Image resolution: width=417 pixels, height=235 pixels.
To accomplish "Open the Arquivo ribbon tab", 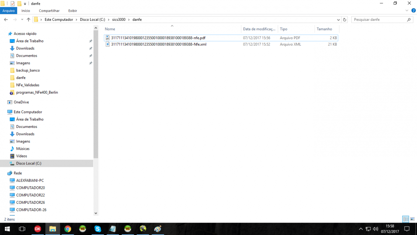I will [x=8, y=11].
